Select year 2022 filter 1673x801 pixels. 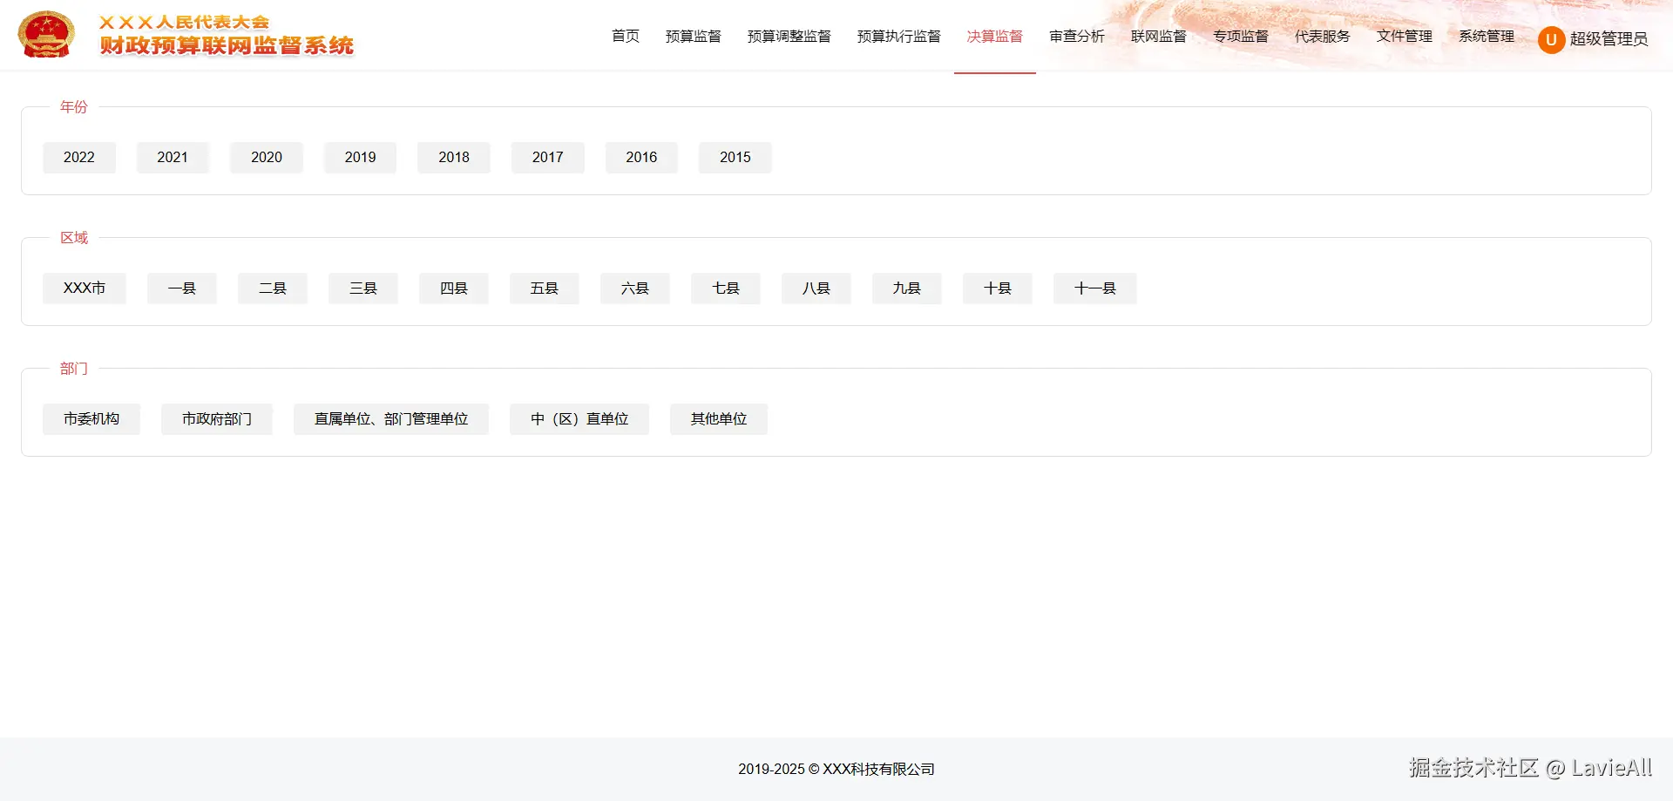(78, 157)
